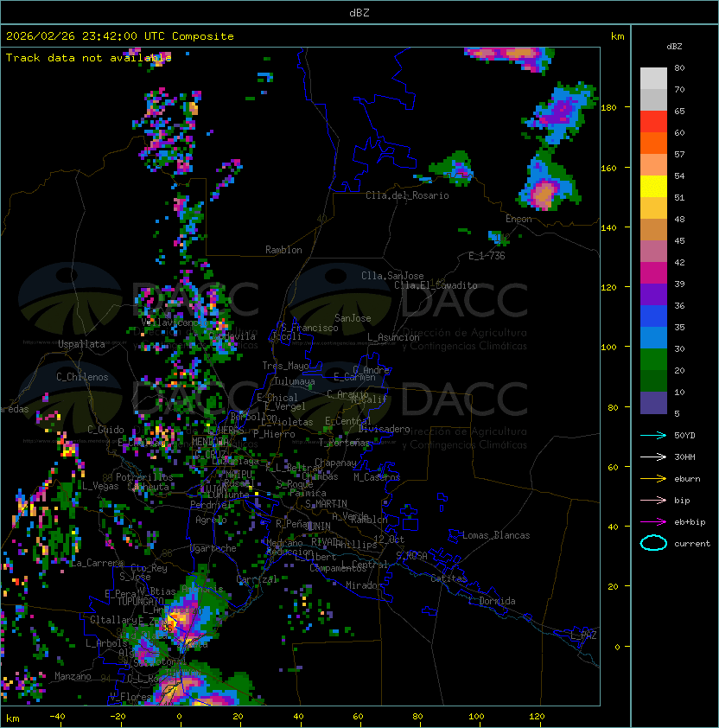719x728 pixels.
Task: Click the 'Clla.SanJose' map label
Action: pos(392,276)
